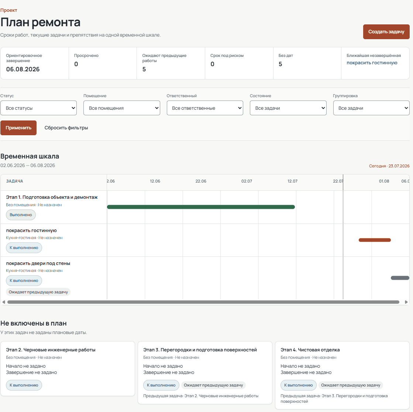413x412 pixels.
Task: Click the right scroll arrow of timeline
Action: coord(406,302)
